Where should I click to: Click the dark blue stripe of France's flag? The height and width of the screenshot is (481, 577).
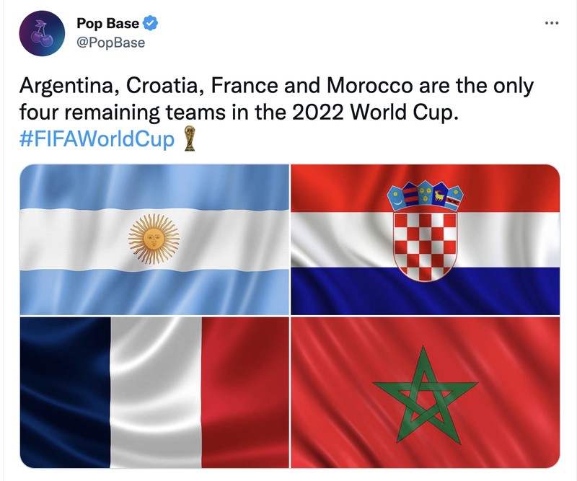coord(65,393)
